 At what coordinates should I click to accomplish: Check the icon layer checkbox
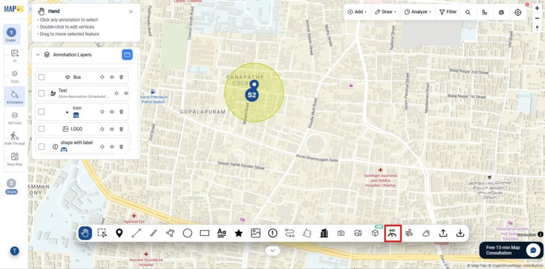coord(42,112)
